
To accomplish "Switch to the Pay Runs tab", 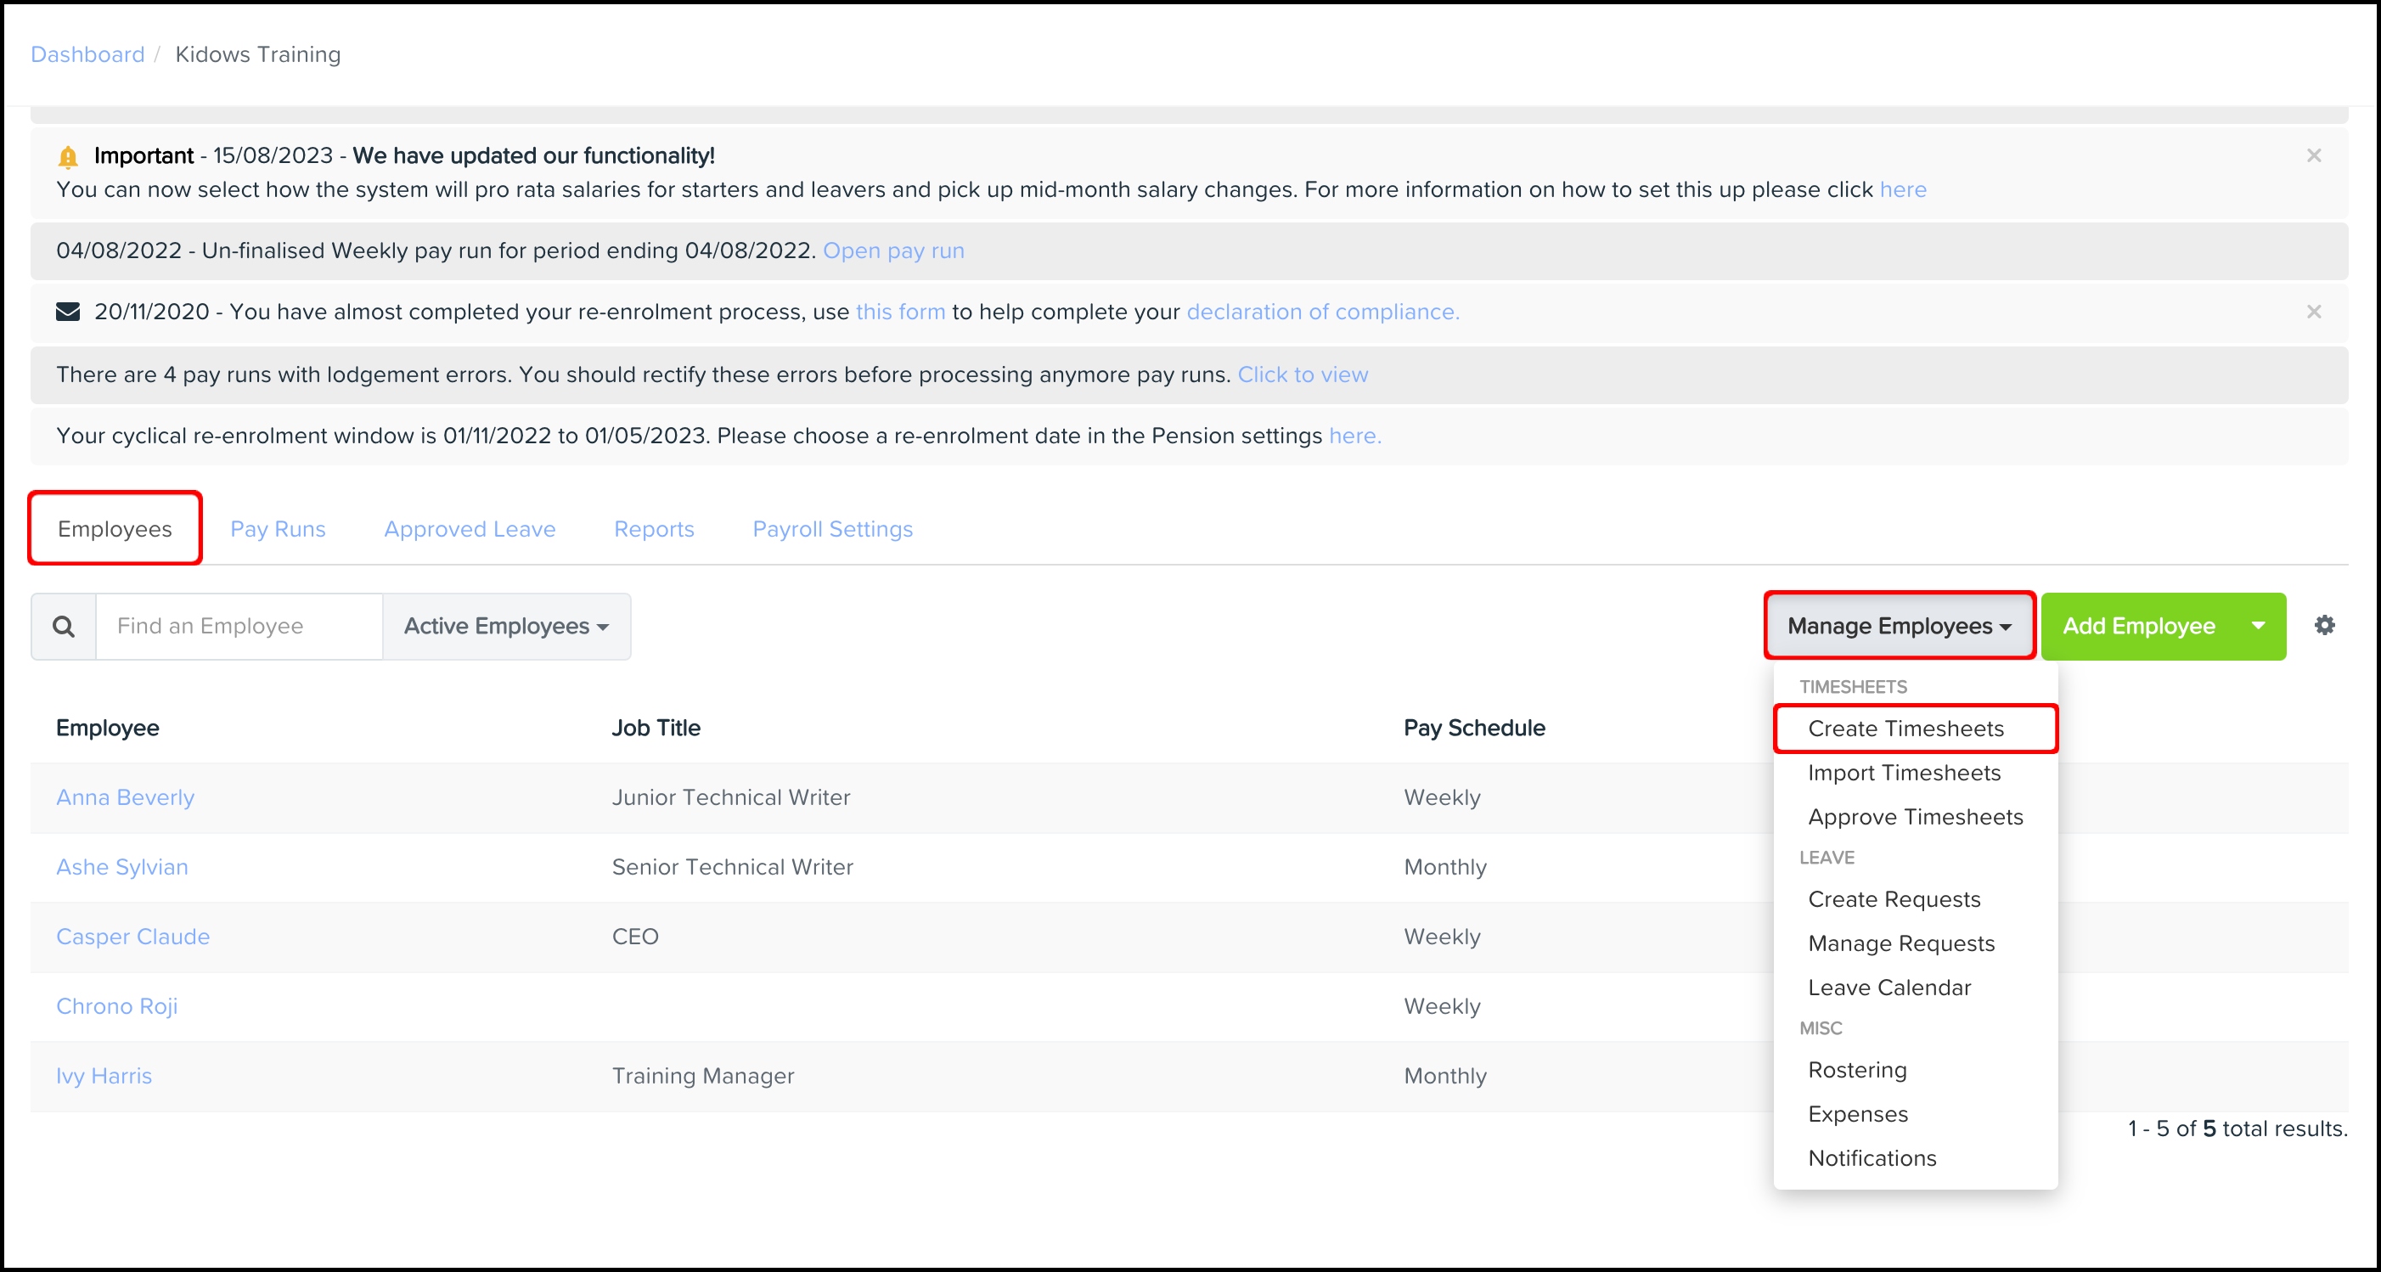I will click(278, 529).
